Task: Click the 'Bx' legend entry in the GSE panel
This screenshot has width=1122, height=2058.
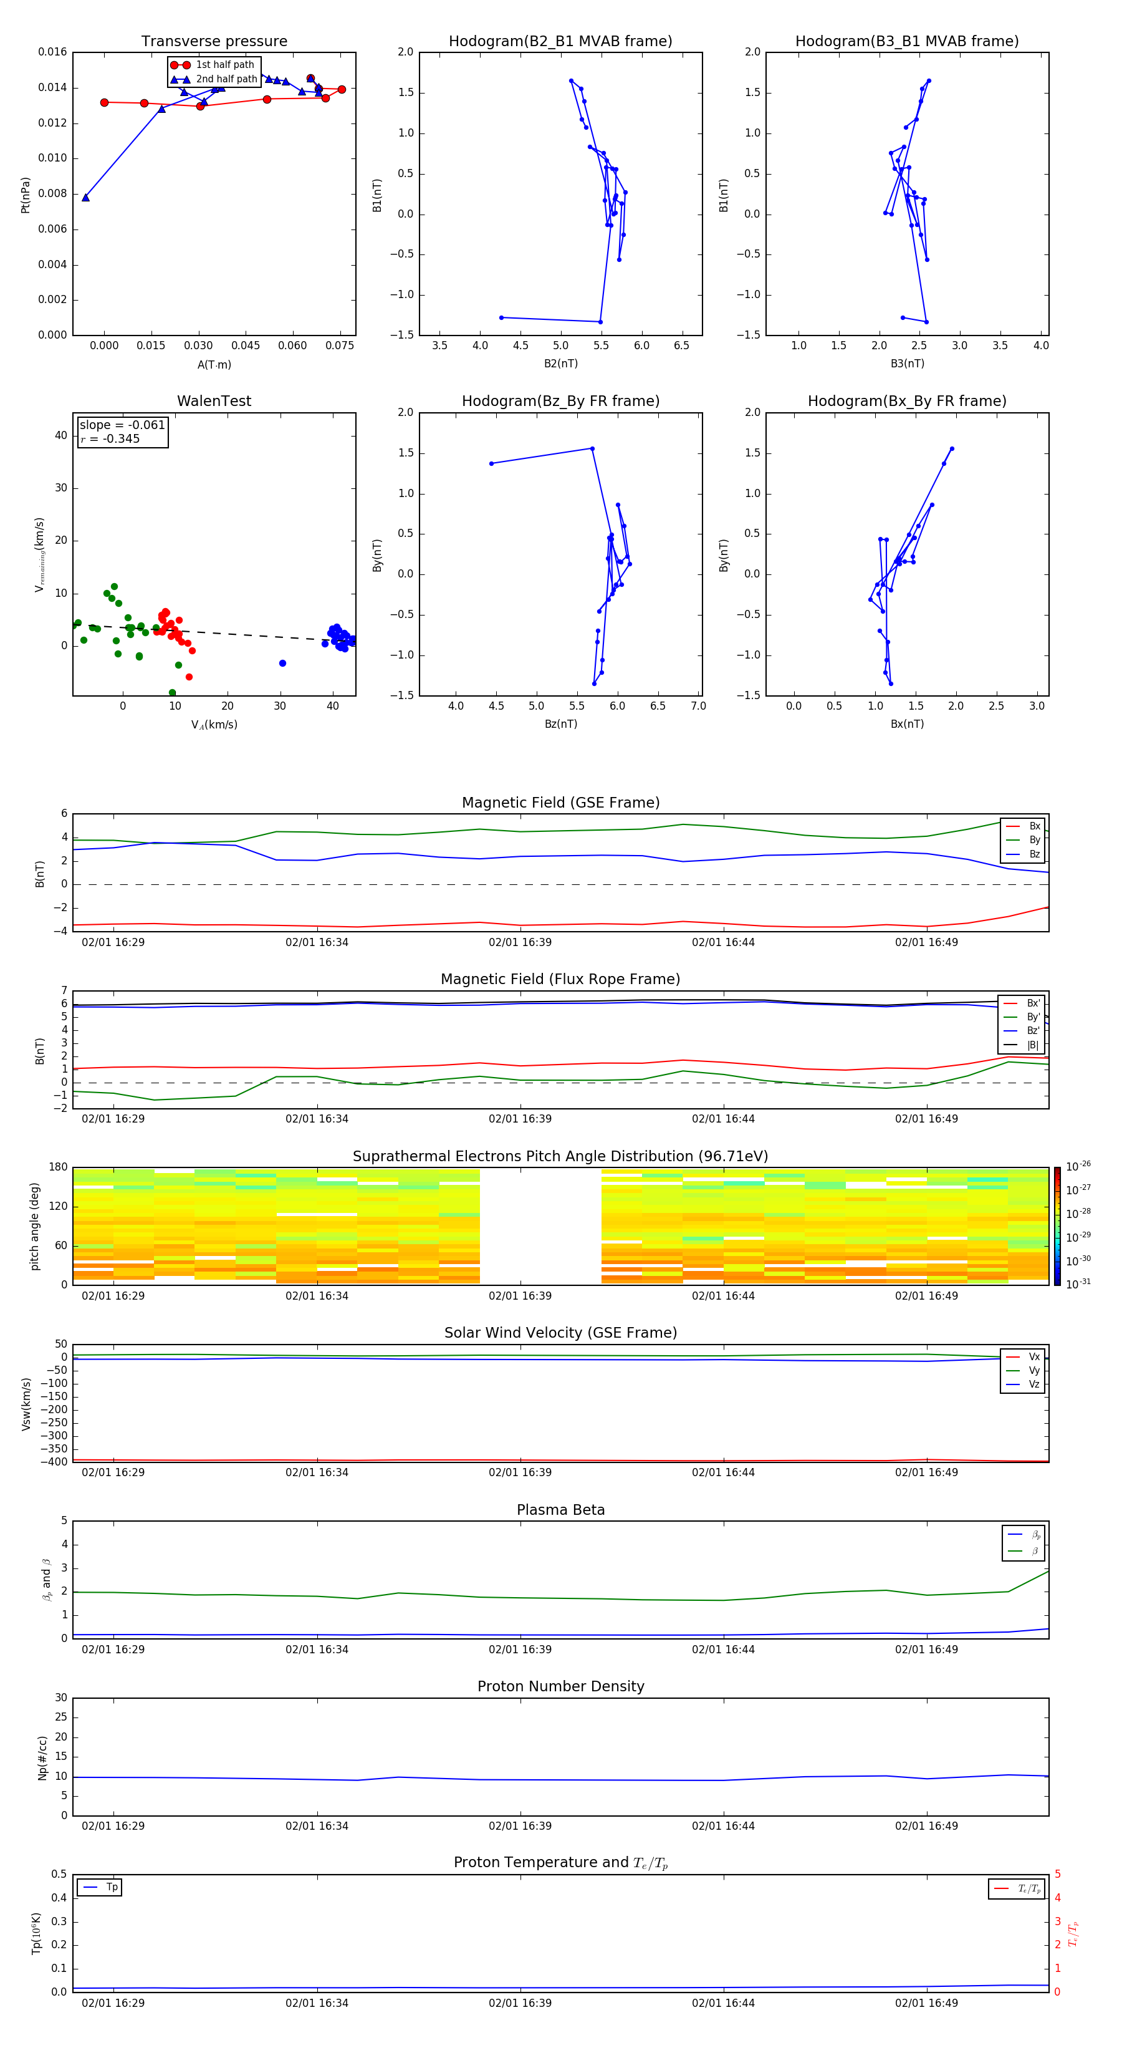Action: click(1023, 826)
